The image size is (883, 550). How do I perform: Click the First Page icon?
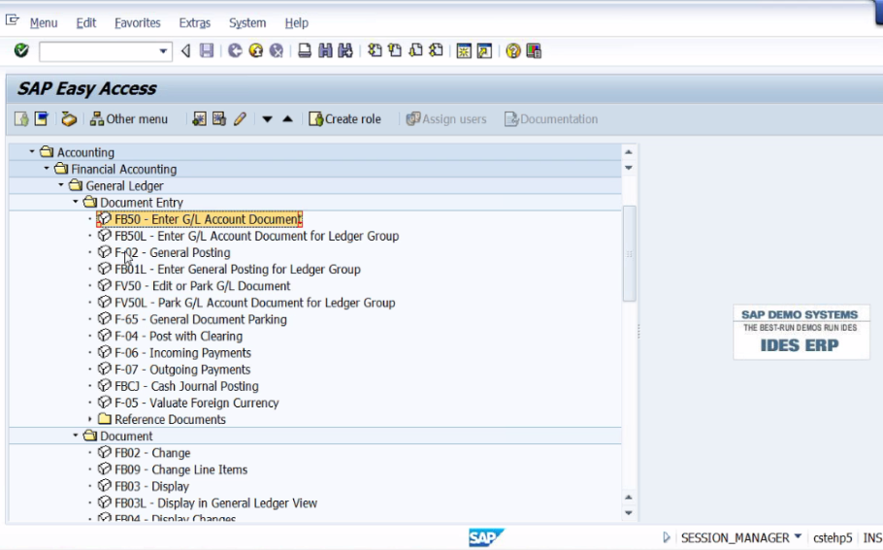pos(375,50)
